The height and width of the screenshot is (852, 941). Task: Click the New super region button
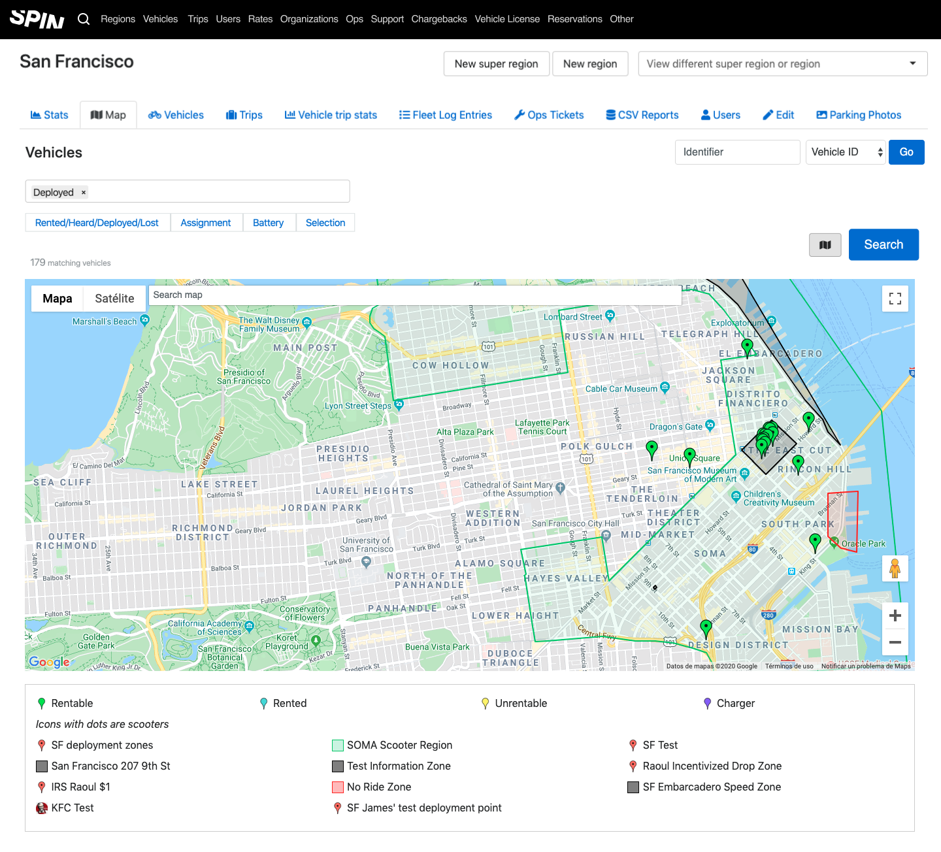pyautogui.click(x=496, y=64)
